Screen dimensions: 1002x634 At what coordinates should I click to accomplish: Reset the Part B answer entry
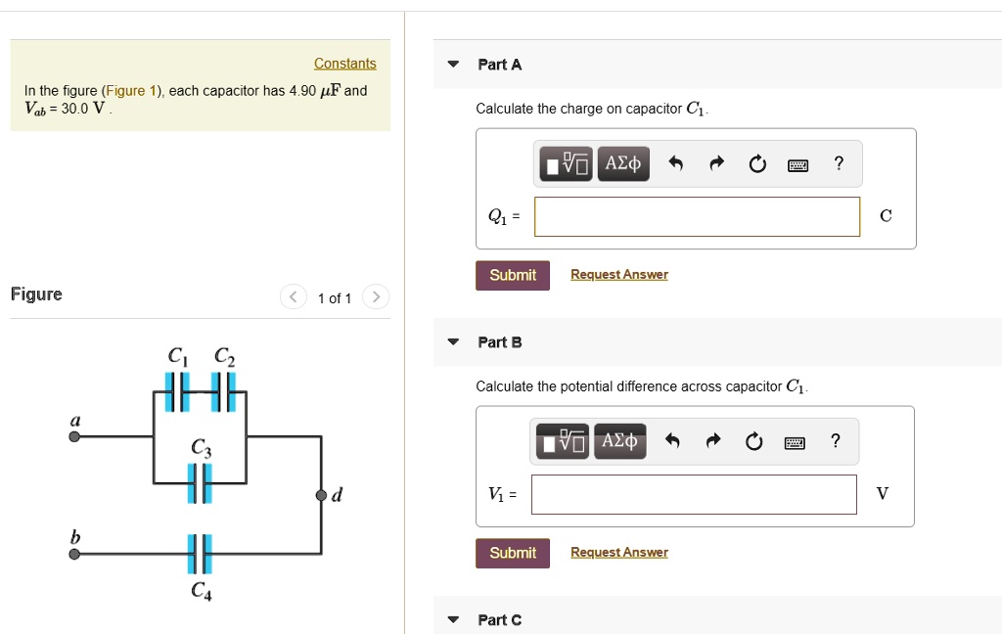pyautogui.click(x=753, y=441)
